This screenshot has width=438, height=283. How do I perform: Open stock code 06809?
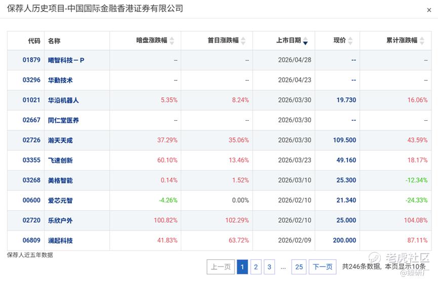31,241
